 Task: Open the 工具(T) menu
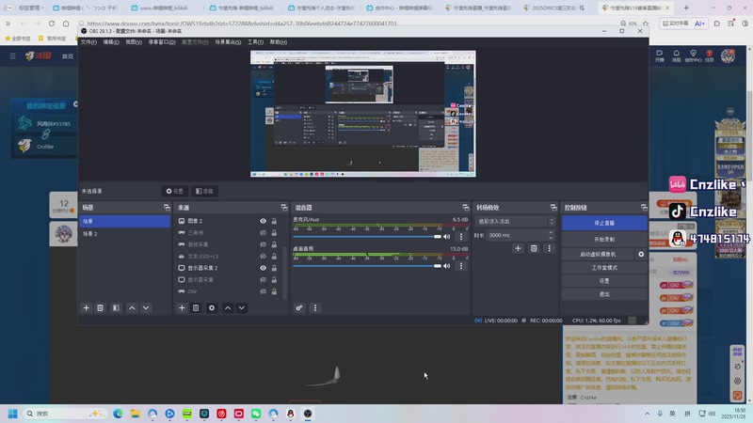pos(254,42)
